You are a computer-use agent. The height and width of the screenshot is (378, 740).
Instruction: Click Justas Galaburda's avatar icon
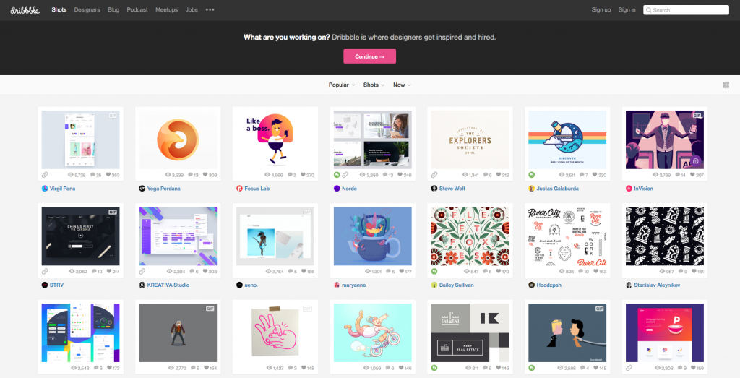pos(531,189)
